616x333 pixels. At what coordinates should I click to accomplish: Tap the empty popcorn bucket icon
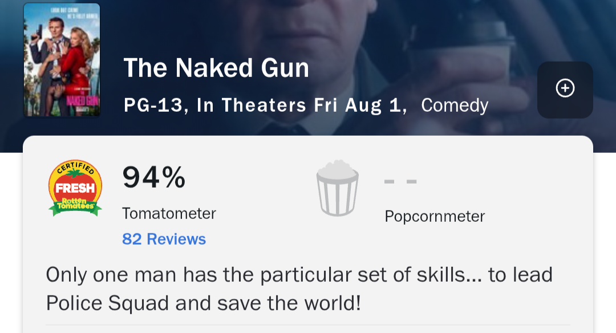(x=337, y=188)
